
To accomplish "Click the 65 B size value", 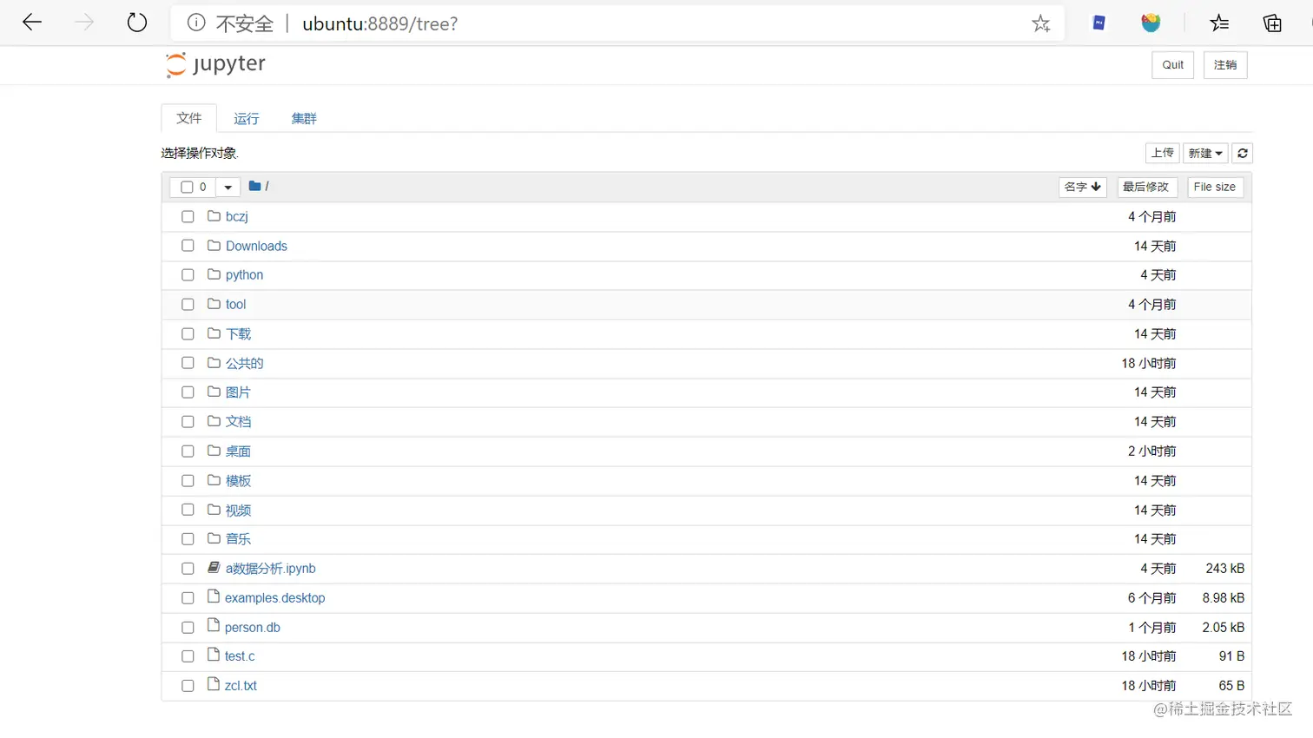I will pos(1231,685).
